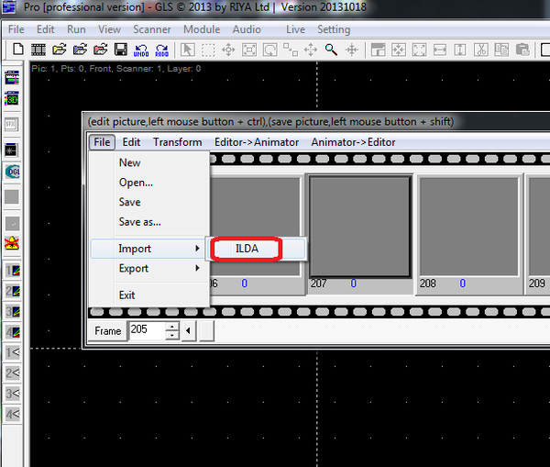The width and height of the screenshot is (550, 467).
Task: Select the arrow pointer tool
Action: (x=188, y=50)
